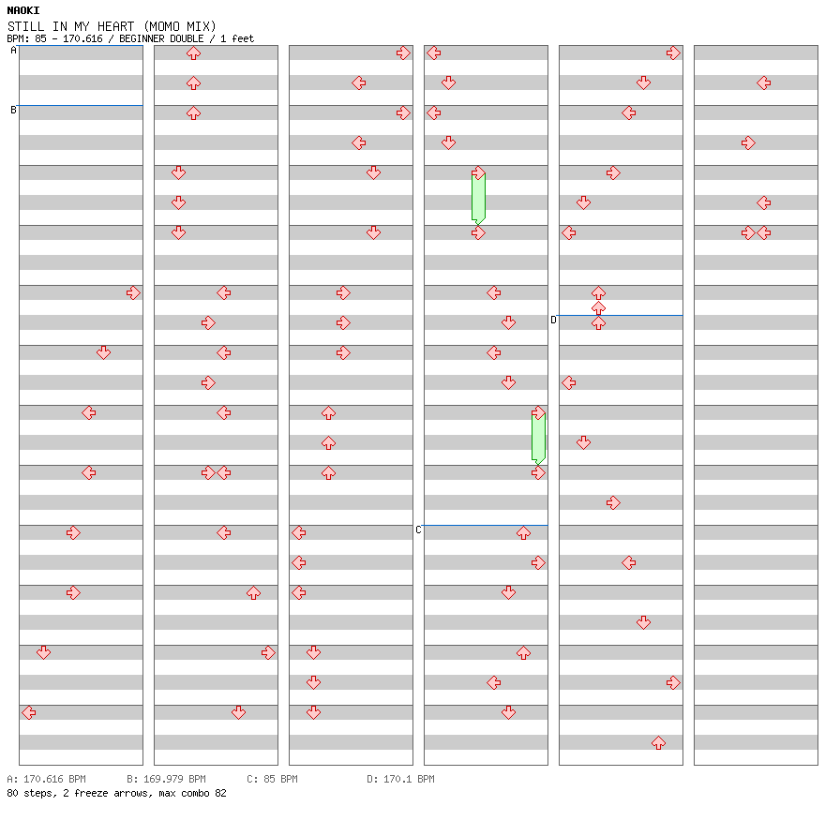The height and width of the screenshot is (821, 840).
Task: Click the 80 steps, 2 freeze arrows summary
Action: (x=116, y=793)
